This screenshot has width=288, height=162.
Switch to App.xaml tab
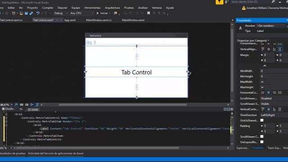(x=70, y=20)
